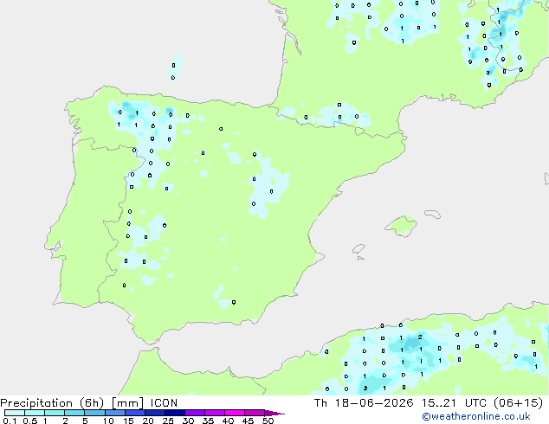Screen dimensions: 549x424
Task: Click the "3" precipitation value over southeastern France
Action: (488, 73)
